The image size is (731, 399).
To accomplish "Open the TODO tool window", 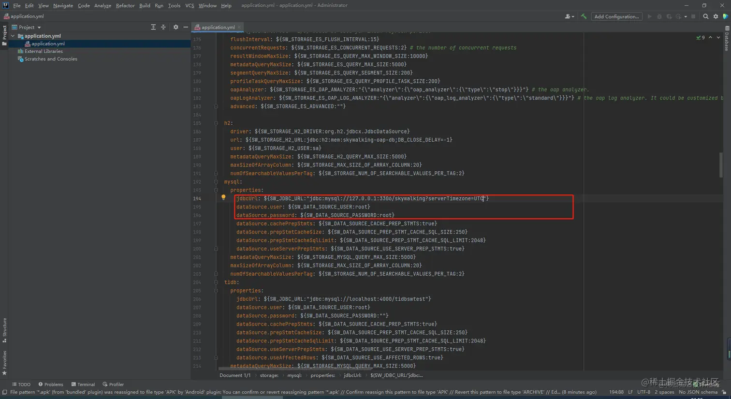I will 21,384.
